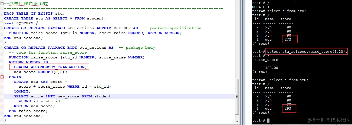Click the 'END raise_score;' line
352x125 pixels.
[x=28, y=111]
